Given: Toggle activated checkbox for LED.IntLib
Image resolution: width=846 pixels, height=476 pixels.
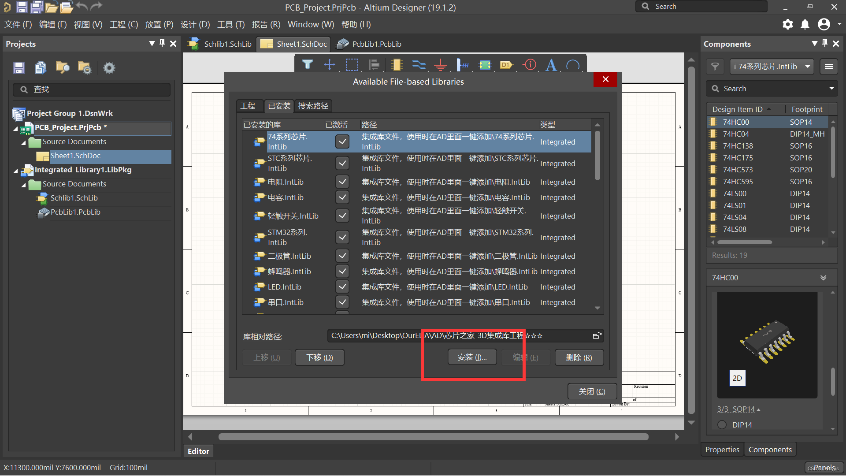Looking at the screenshot, I should click(x=342, y=287).
